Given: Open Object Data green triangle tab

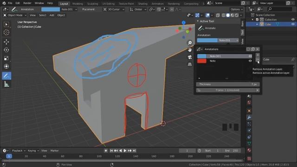Looking at the screenshot, I should (249, 143).
